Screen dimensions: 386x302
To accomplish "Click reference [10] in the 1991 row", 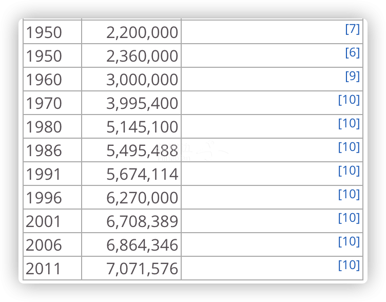I will tap(349, 171).
